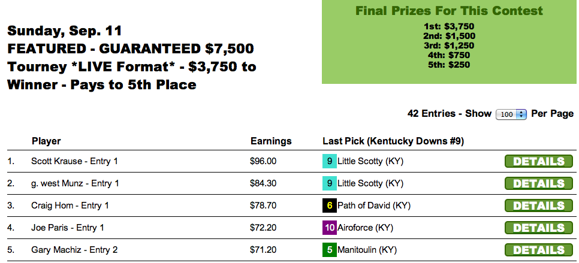Click the $96.00 earnings value

click(263, 161)
